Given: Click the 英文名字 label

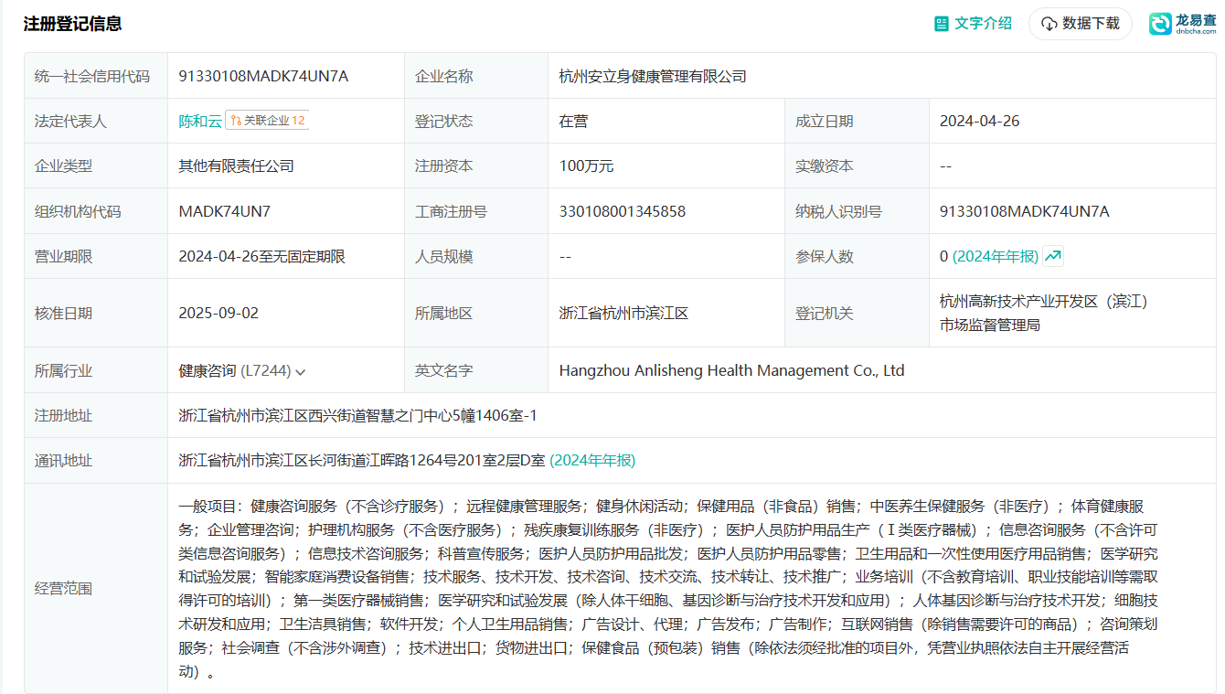Looking at the screenshot, I should tap(444, 370).
